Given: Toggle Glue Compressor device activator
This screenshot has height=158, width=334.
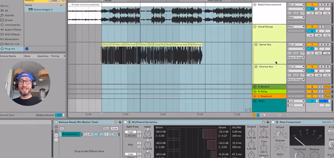Looking at the screenshot, I should pyautogui.click(x=273, y=122).
